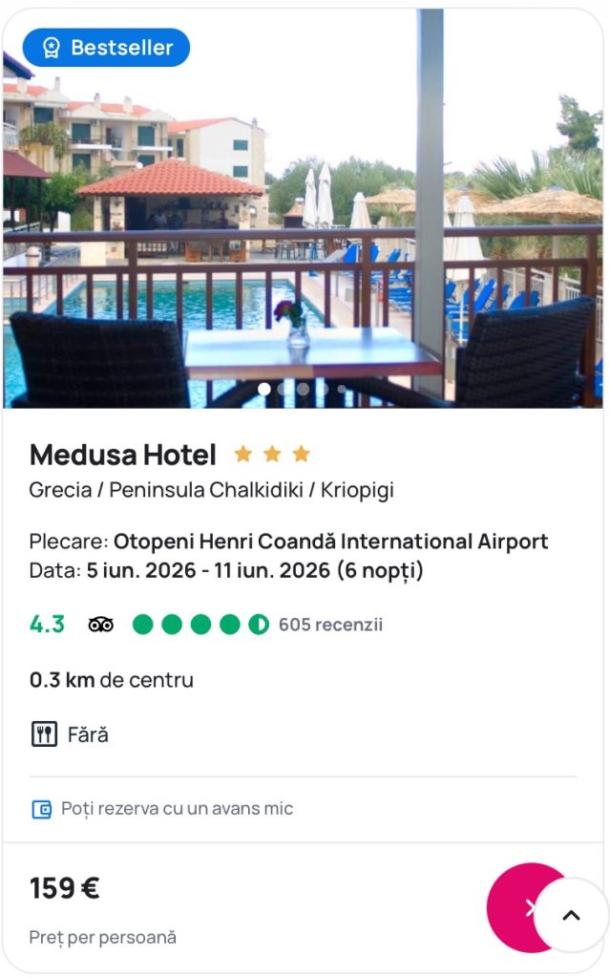Screen dimensions: 610x978
Task: Click the fork and knife meal icon
Action: tap(44, 734)
